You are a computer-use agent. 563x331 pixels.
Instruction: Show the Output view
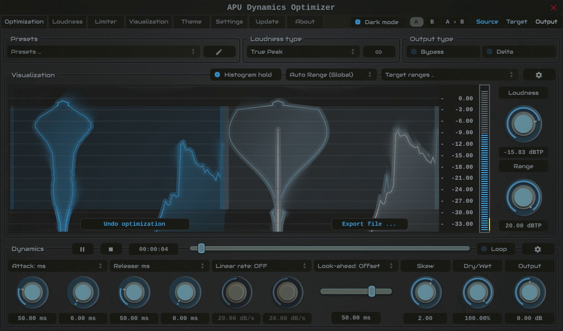[546, 22]
